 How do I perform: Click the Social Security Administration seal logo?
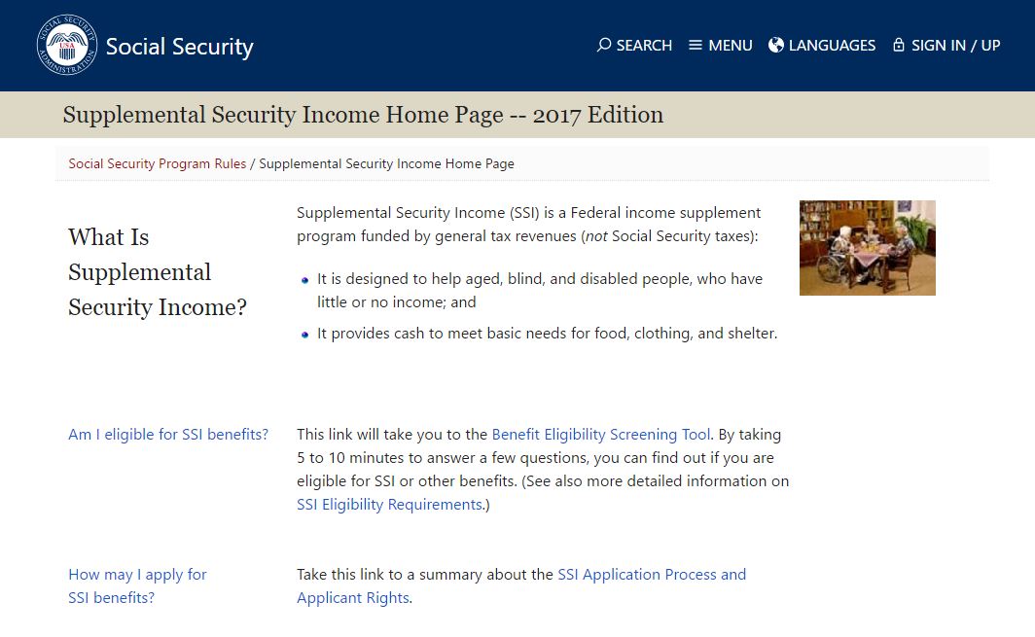(x=66, y=46)
